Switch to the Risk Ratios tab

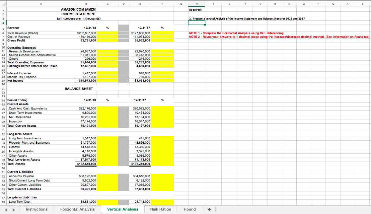point(161,209)
